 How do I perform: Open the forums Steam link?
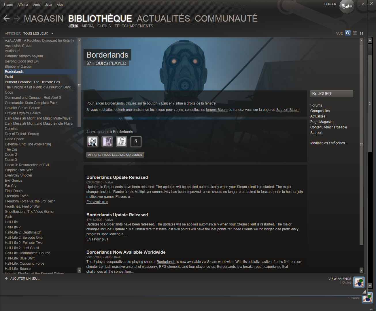[217, 110]
